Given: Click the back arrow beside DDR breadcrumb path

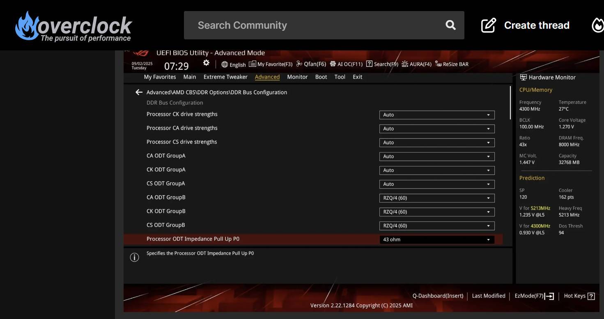Looking at the screenshot, I should point(139,92).
